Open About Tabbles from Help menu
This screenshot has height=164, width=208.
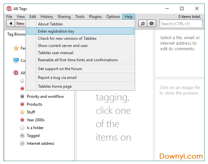(50, 24)
